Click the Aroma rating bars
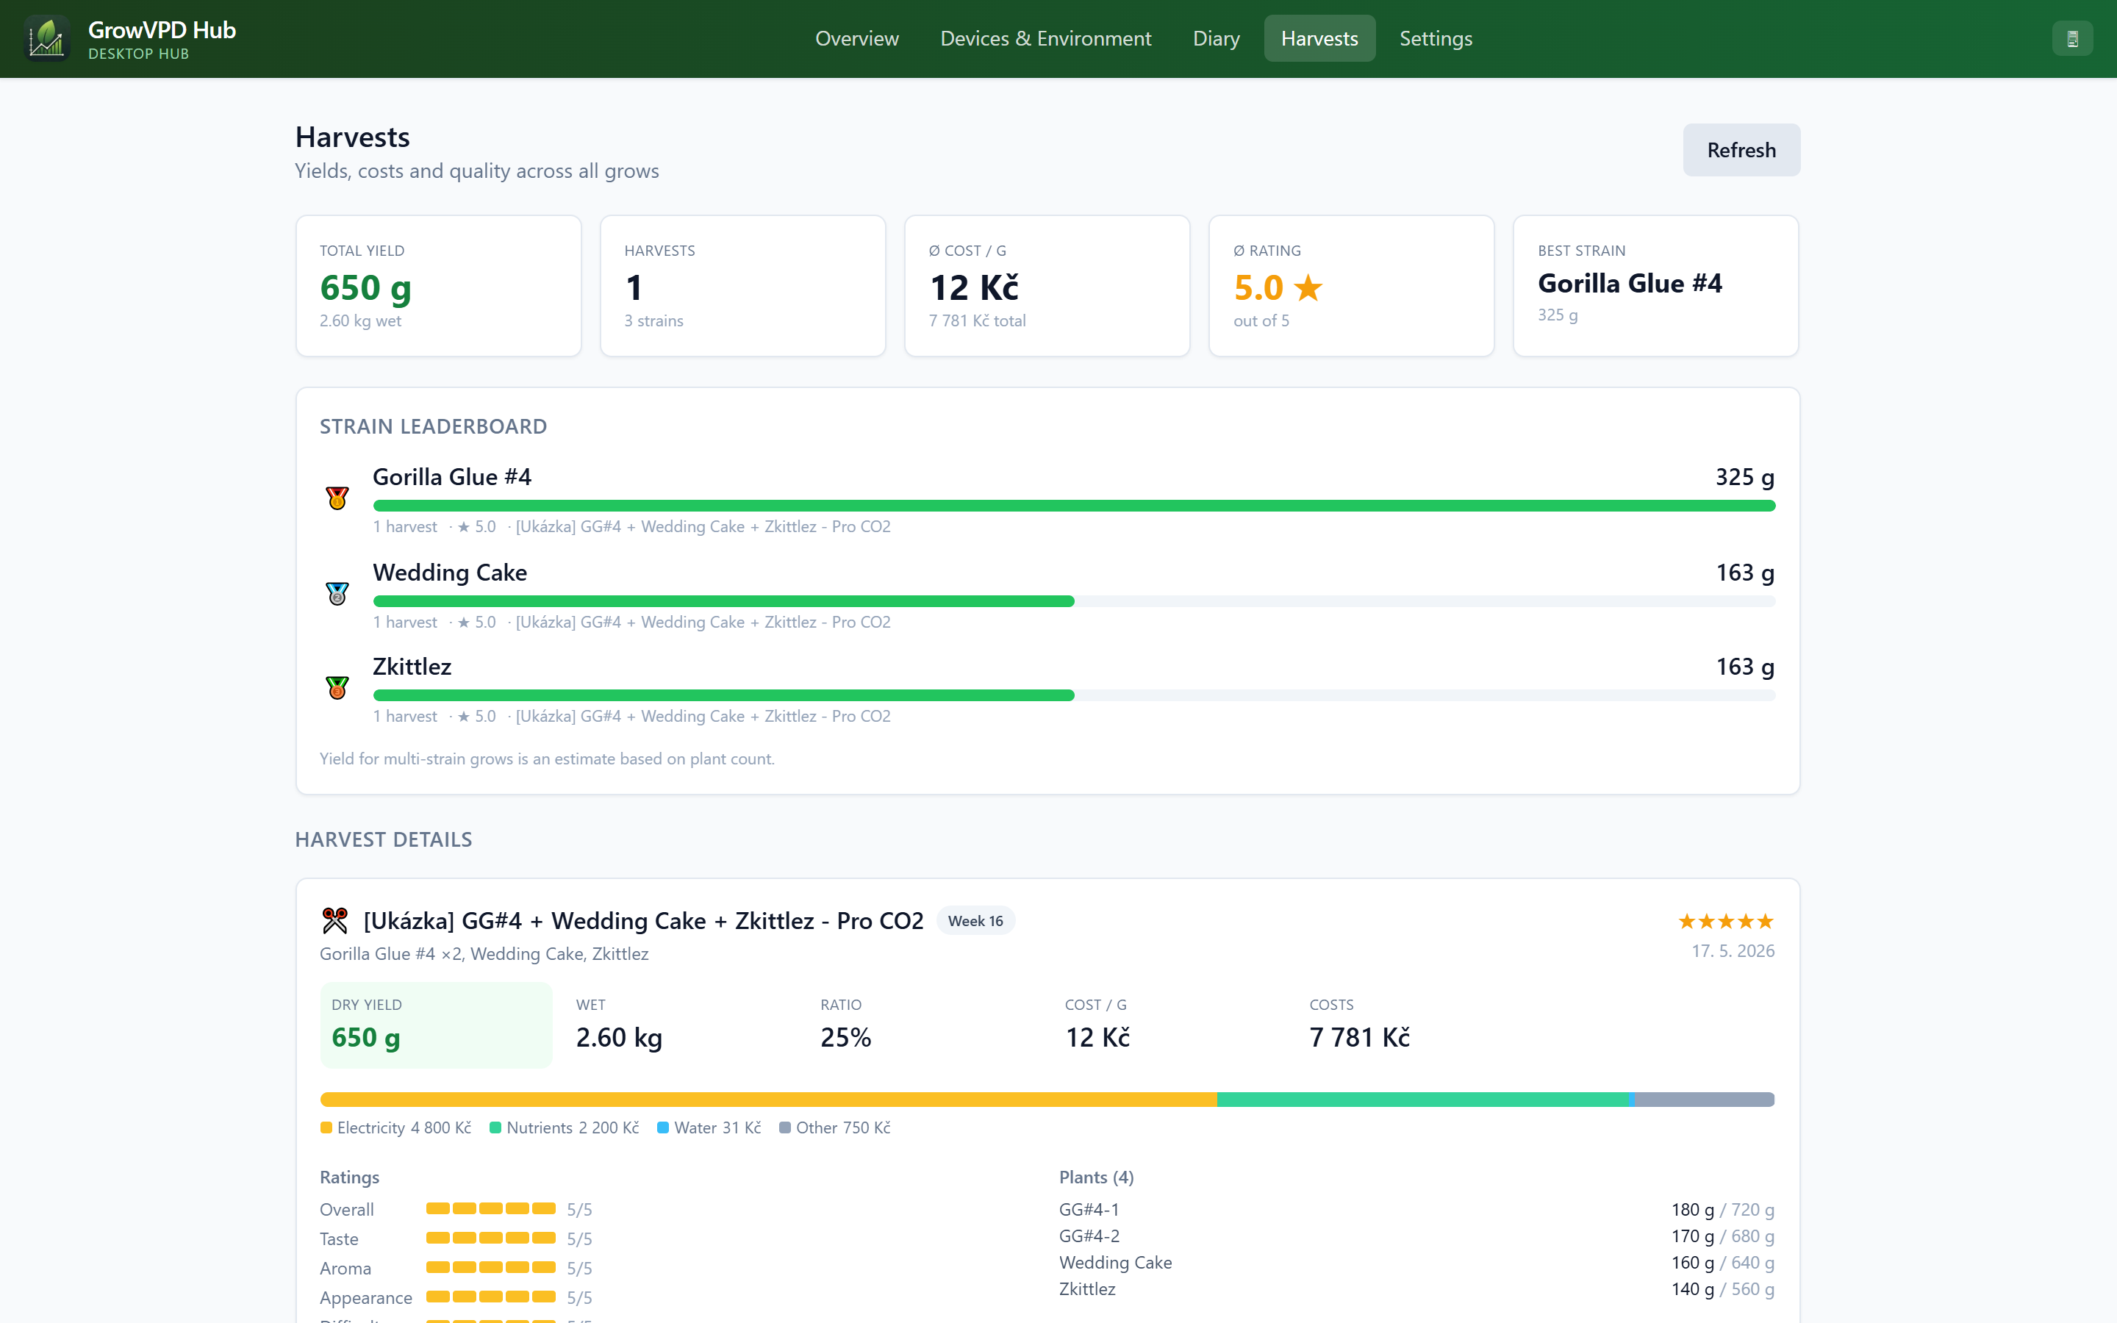 tap(491, 1268)
